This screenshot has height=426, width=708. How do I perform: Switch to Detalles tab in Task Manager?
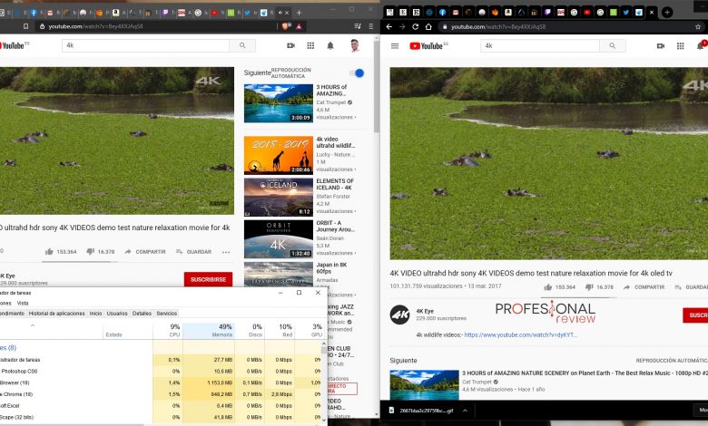[142, 314]
